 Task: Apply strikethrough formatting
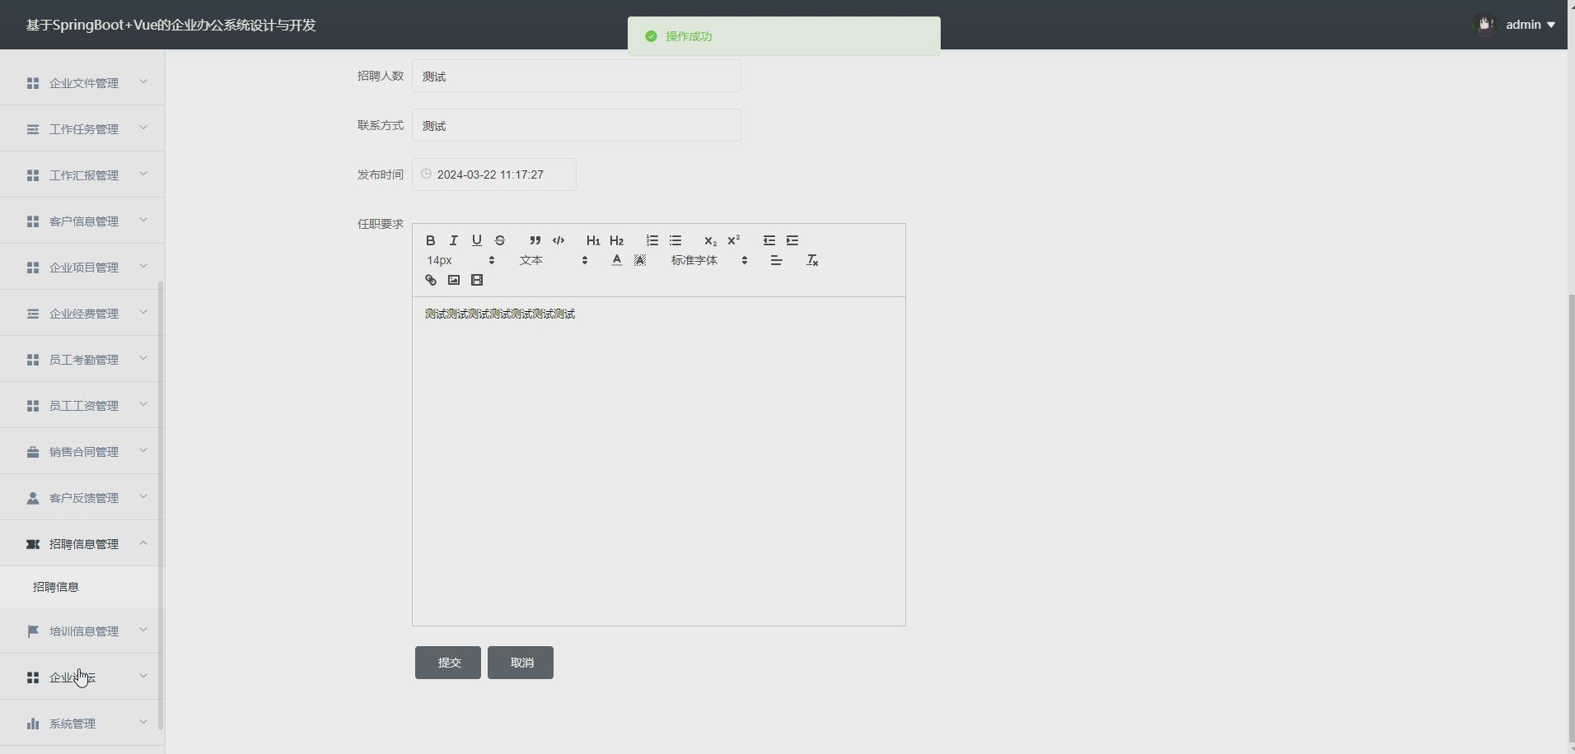click(x=501, y=240)
